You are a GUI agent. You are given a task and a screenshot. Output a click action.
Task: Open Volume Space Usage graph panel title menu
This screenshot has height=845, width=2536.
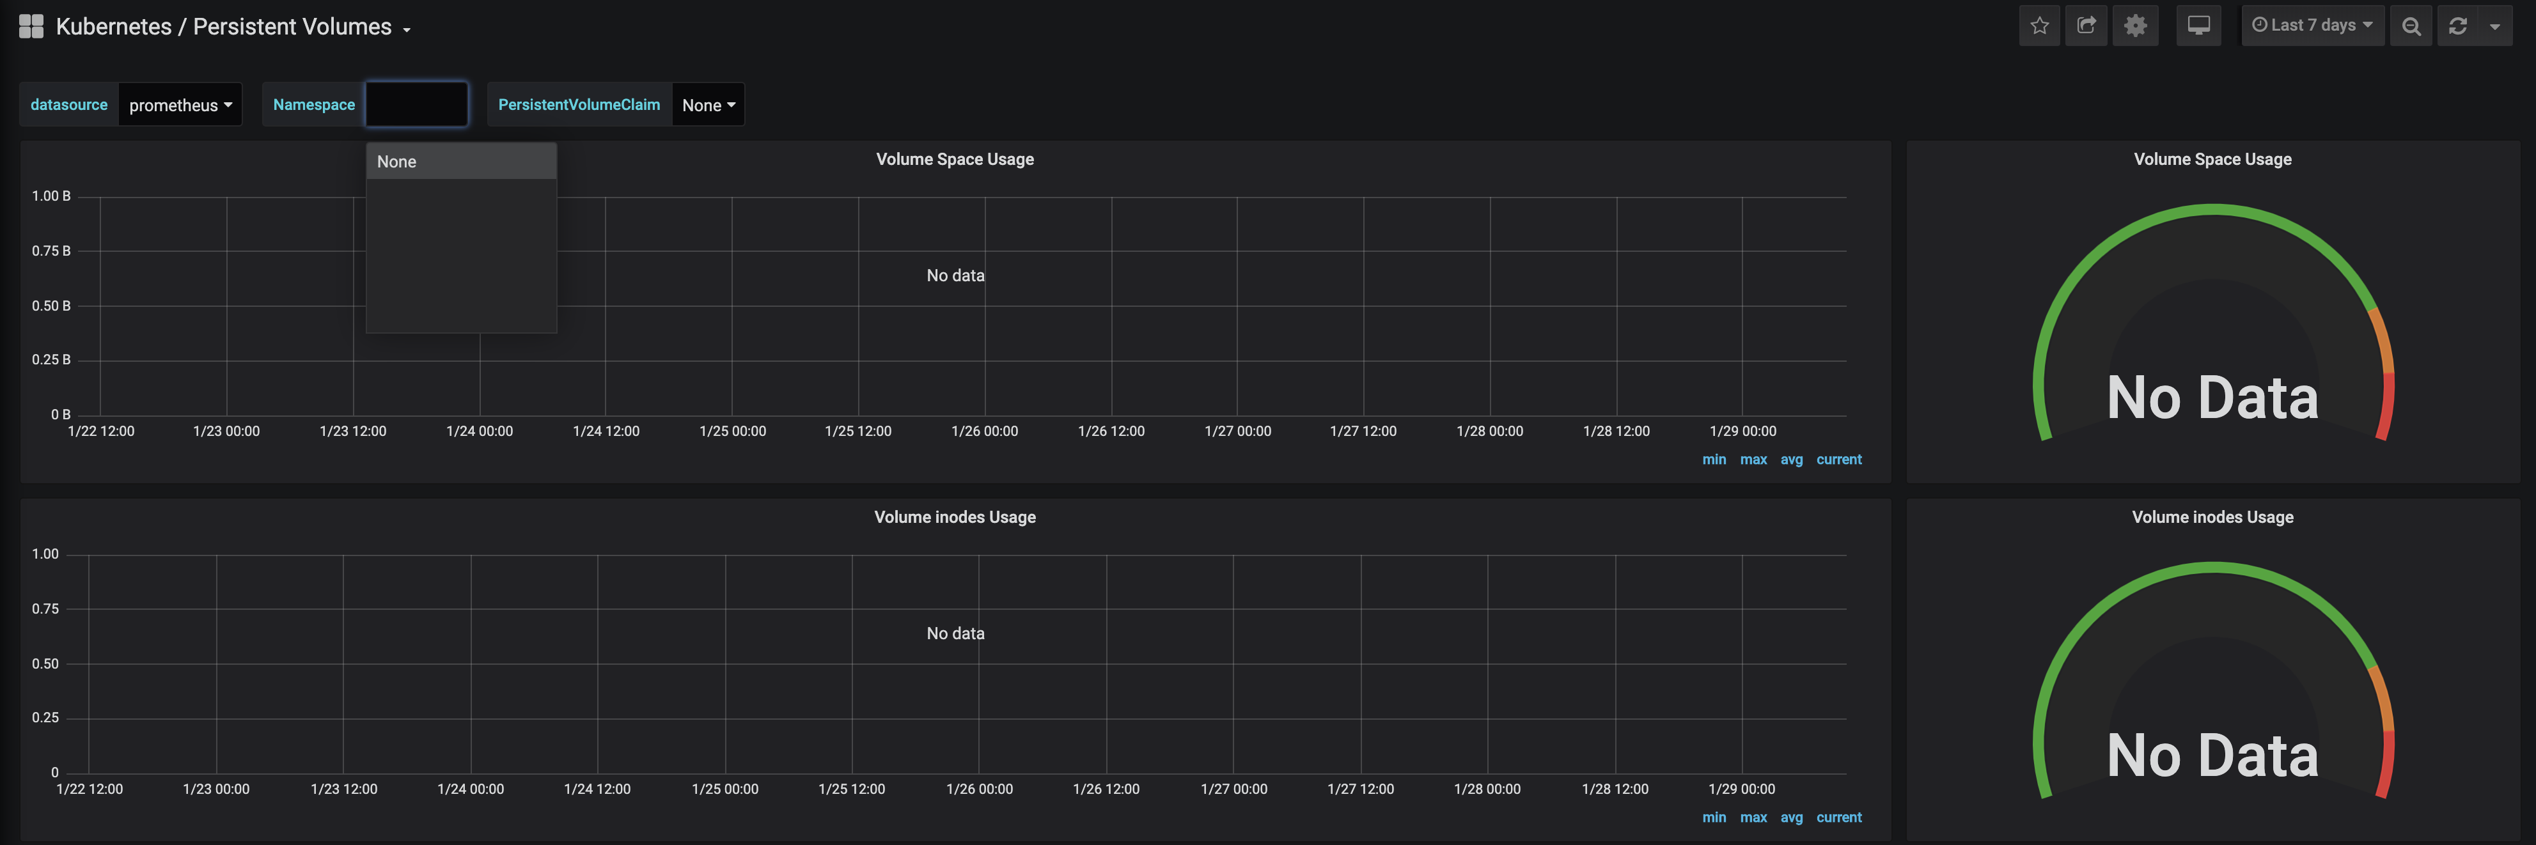[x=954, y=159]
